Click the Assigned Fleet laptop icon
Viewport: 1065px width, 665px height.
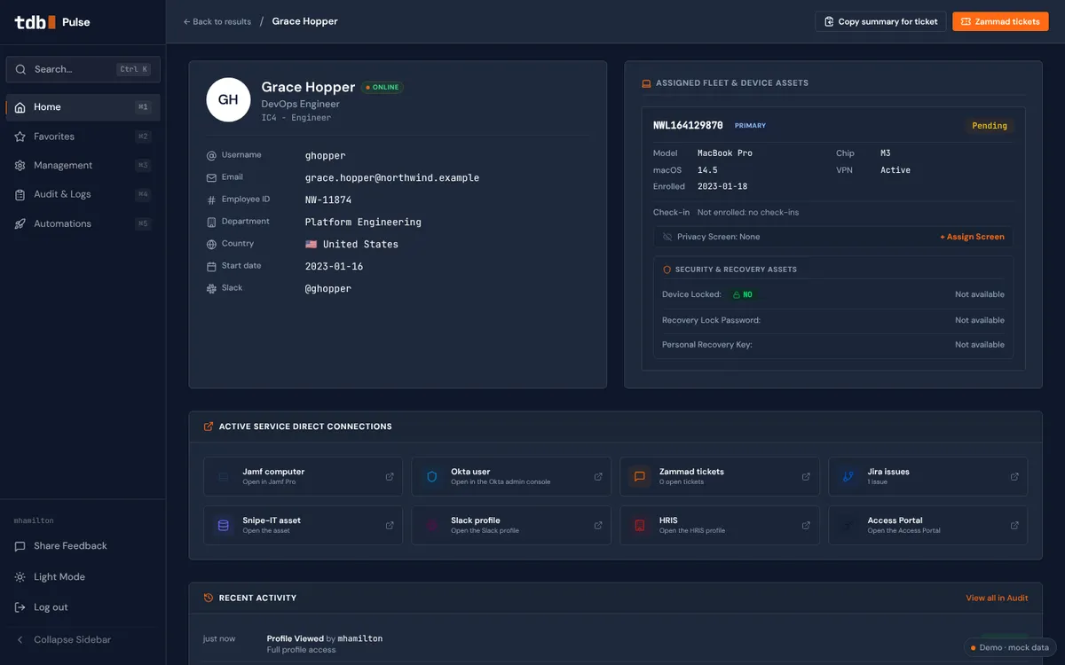click(x=646, y=83)
